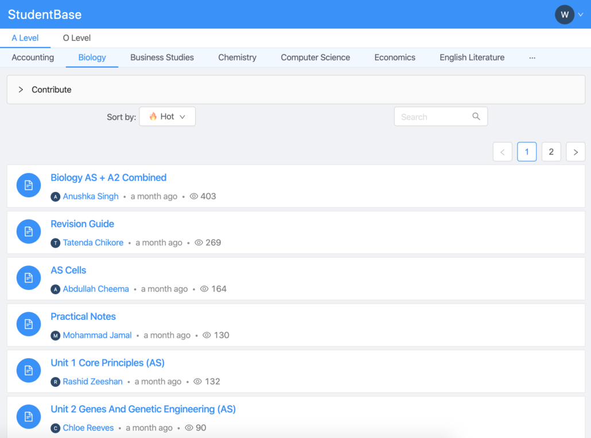Click the search magnifier icon
Screen dimensions: 591x438
click(476, 116)
